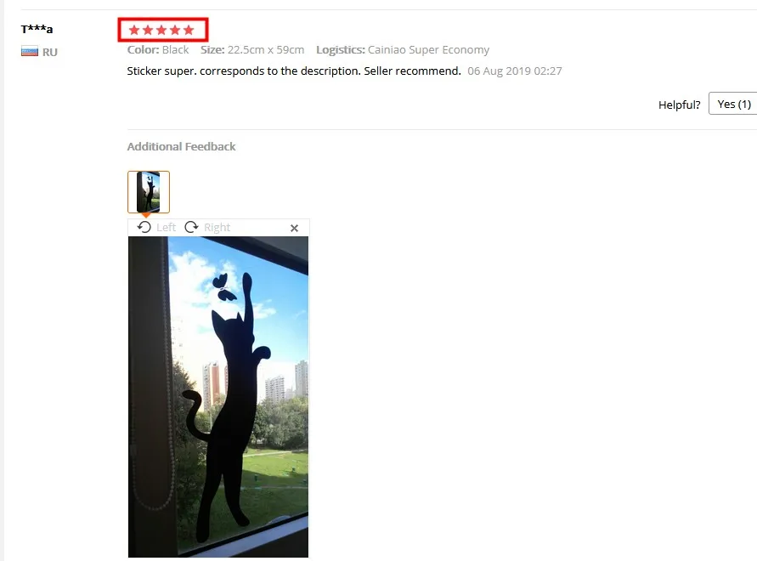The height and width of the screenshot is (561, 757).
Task: Open the cat sticker review thumbnail
Action: 149,192
